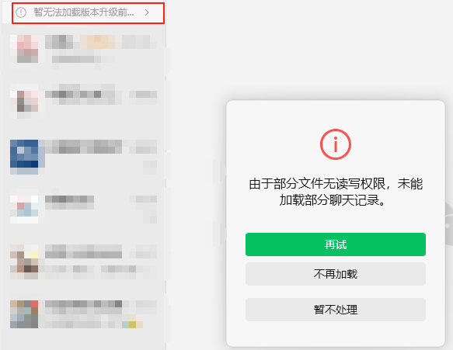Click the yellow emoji in the bottom chat's preview
The width and height of the screenshot is (453, 350).
tap(133, 325)
